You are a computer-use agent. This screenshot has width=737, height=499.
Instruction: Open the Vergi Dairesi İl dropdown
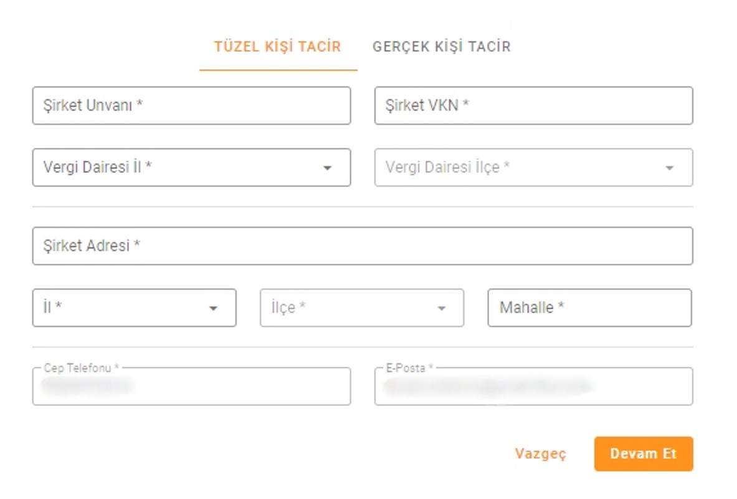(191, 168)
